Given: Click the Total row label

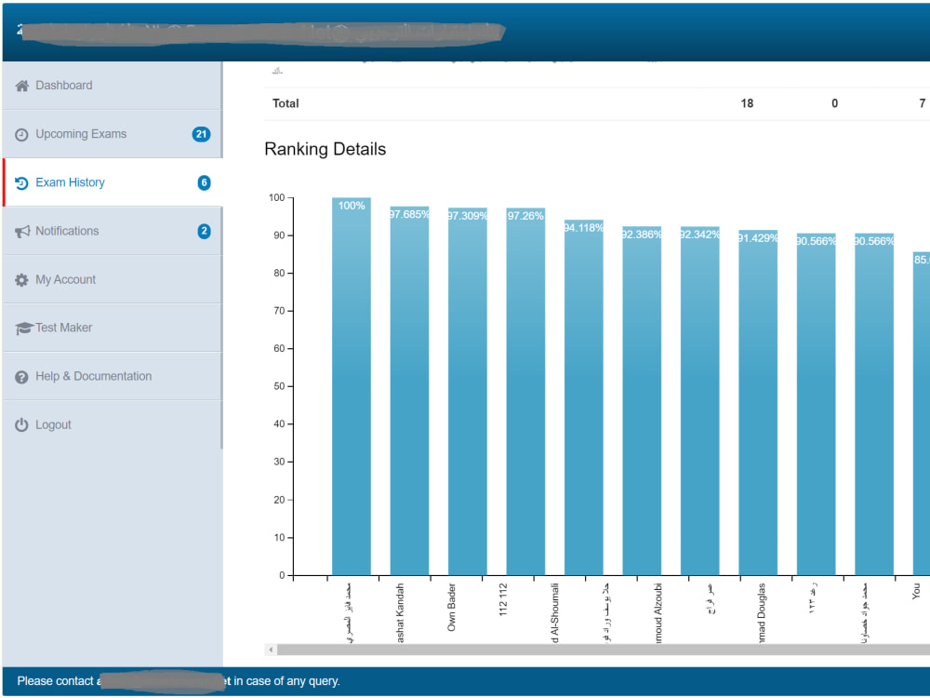Looking at the screenshot, I should click(286, 103).
